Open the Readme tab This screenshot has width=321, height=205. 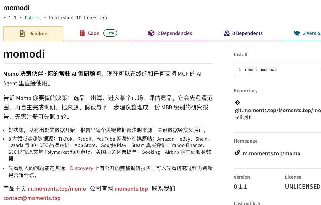[x=33, y=34]
